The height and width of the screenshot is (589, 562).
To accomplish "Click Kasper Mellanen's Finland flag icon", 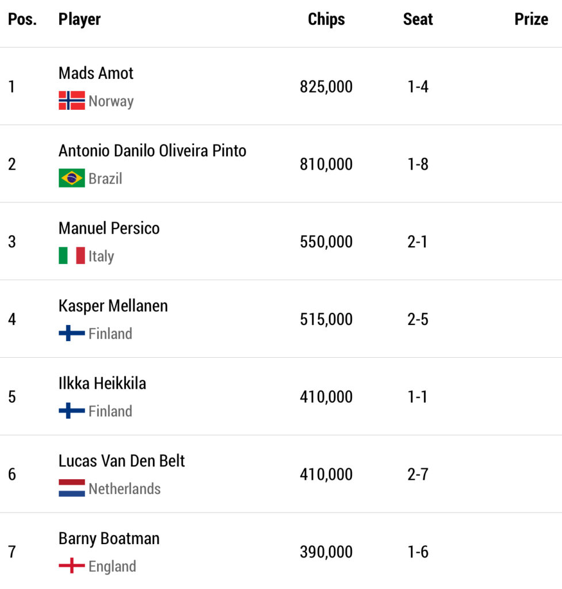I will point(71,333).
